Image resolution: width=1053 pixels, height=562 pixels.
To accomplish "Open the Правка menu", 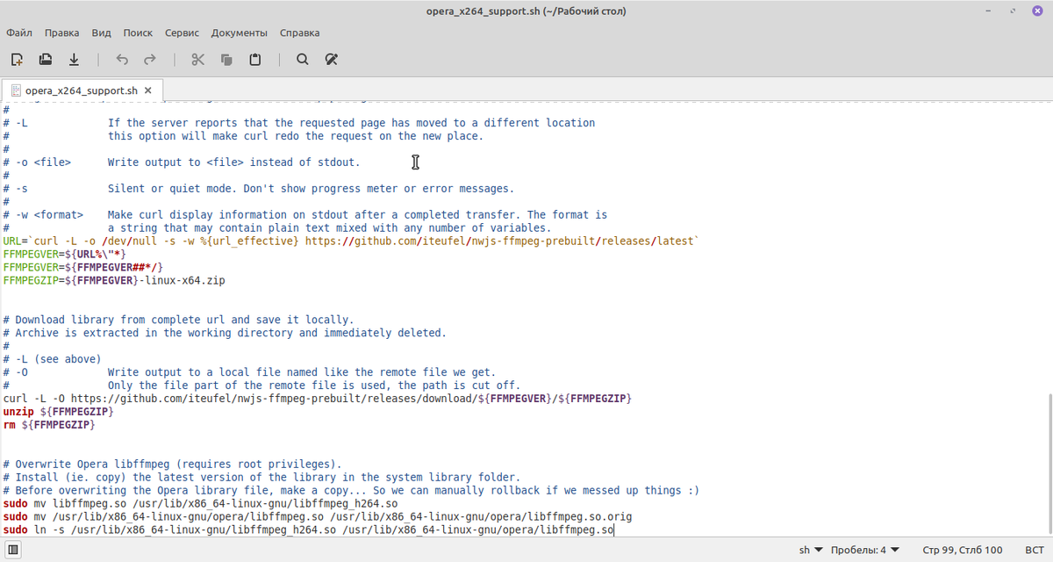I will [x=62, y=32].
